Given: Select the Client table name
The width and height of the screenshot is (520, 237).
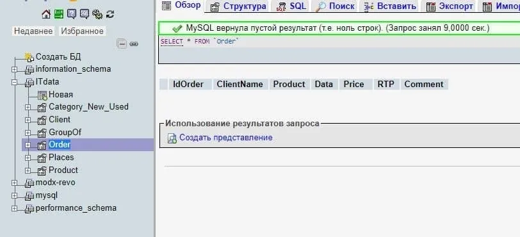Looking at the screenshot, I should pyautogui.click(x=60, y=120).
